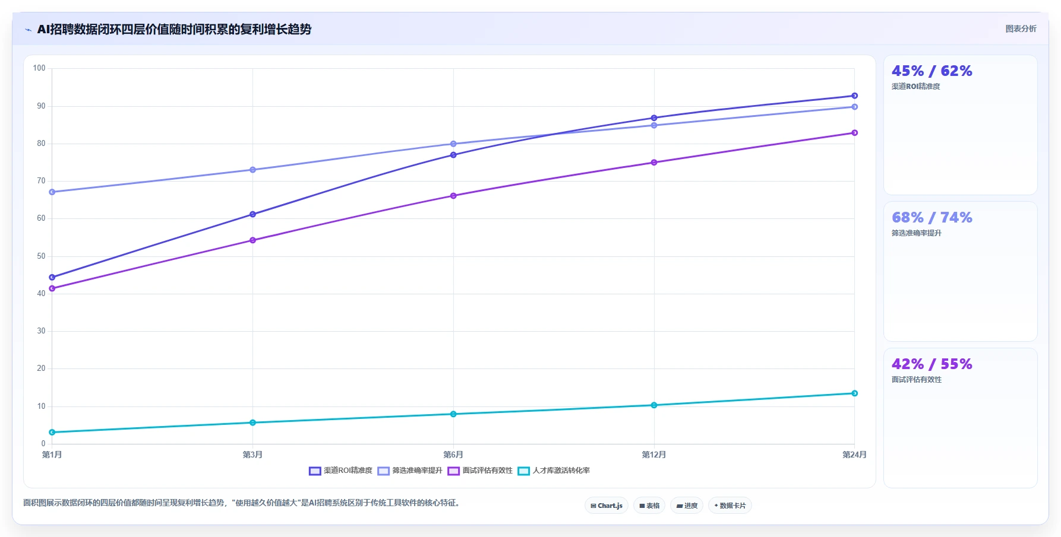Click the icon beside the chart title
The image size is (1061, 537).
pyautogui.click(x=28, y=30)
